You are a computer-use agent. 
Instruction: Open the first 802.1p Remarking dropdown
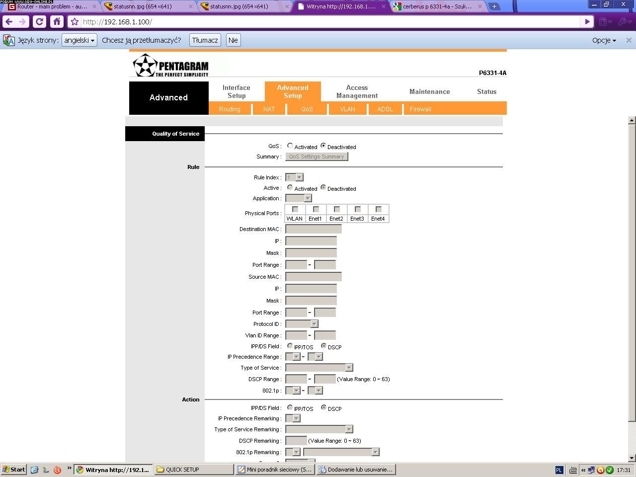(293, 452)
